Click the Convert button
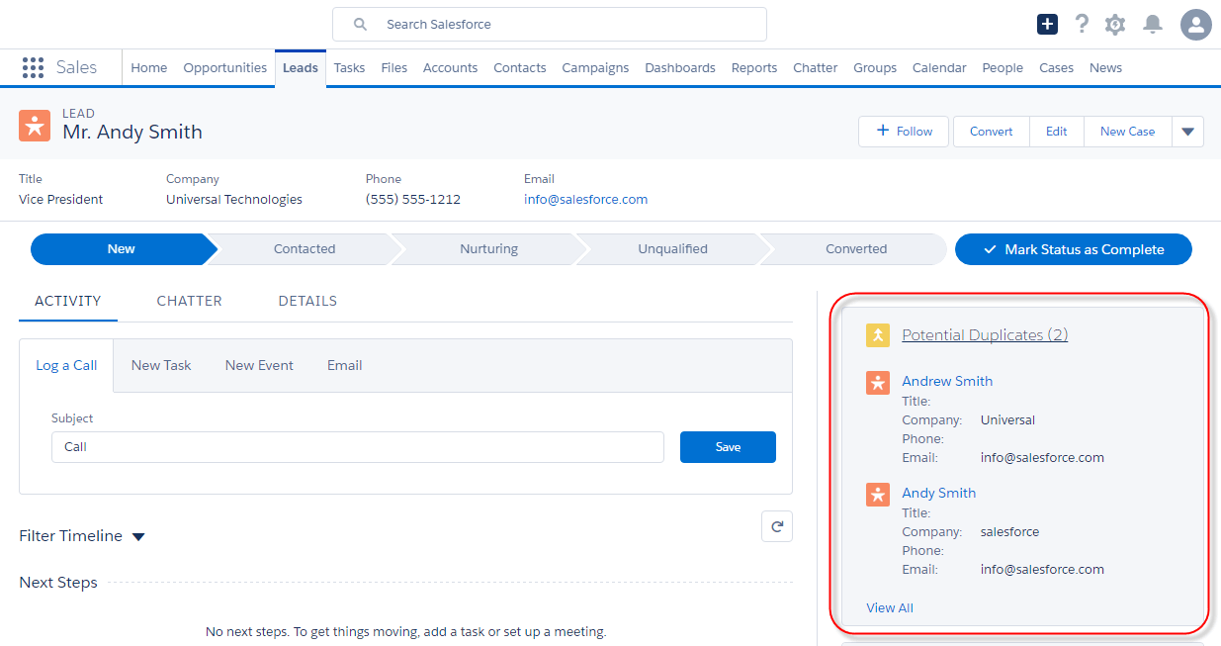 pyautogui.click(x=992, y=132)
